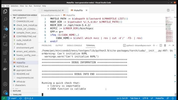This screenshot has height=100, width=178.
Task: Click the feedback icon in status bar
Action: click(x=167, y=98)
